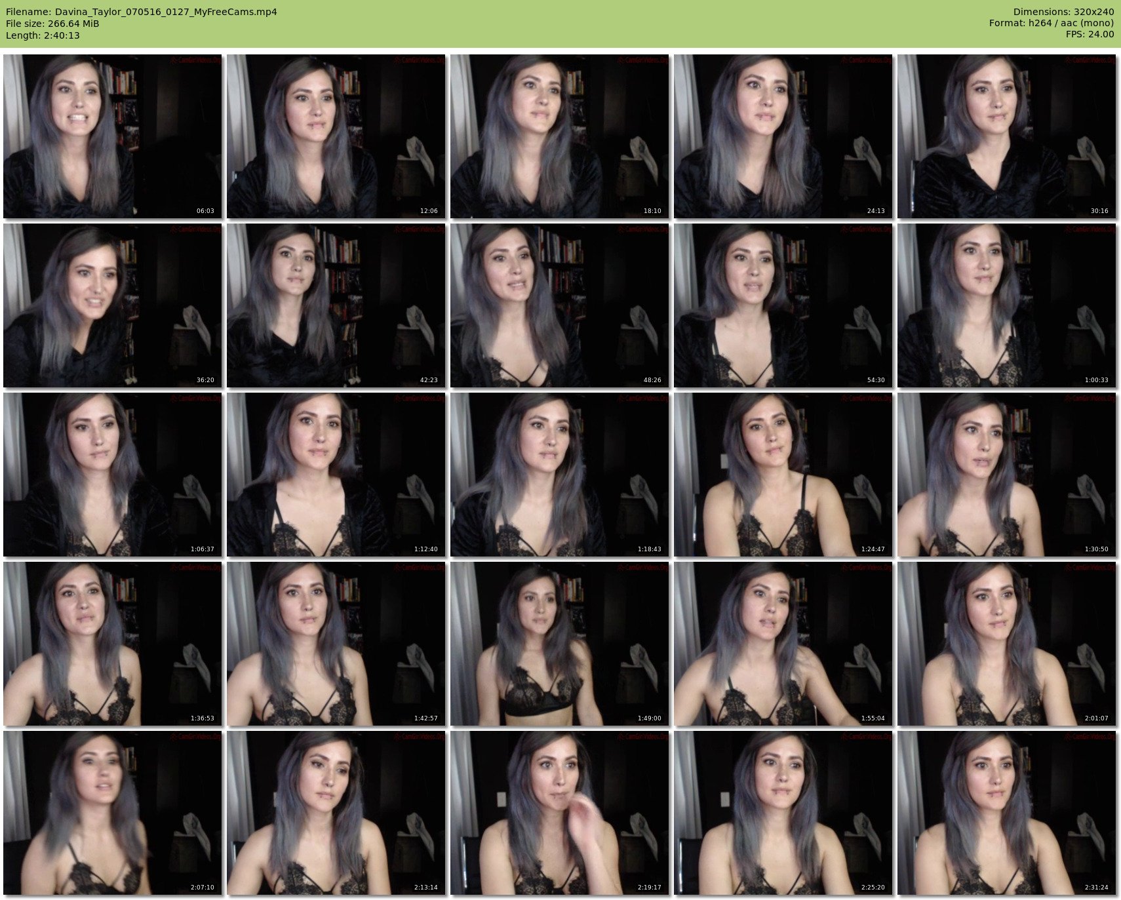Open the thumbnail timestamped 1:24:47
The image size is (1121, 900).
[x=783, y=475]
